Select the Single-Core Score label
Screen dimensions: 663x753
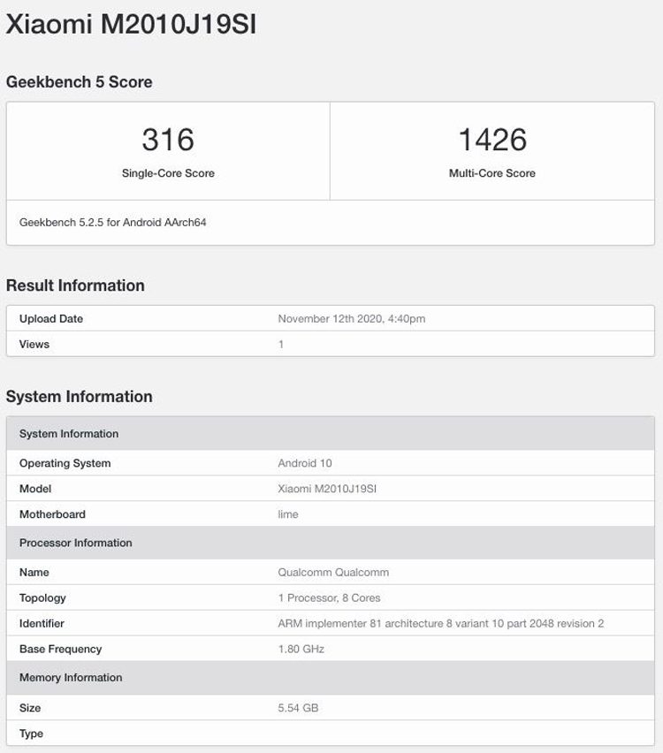pyautogui.click(x=168, y=173)
